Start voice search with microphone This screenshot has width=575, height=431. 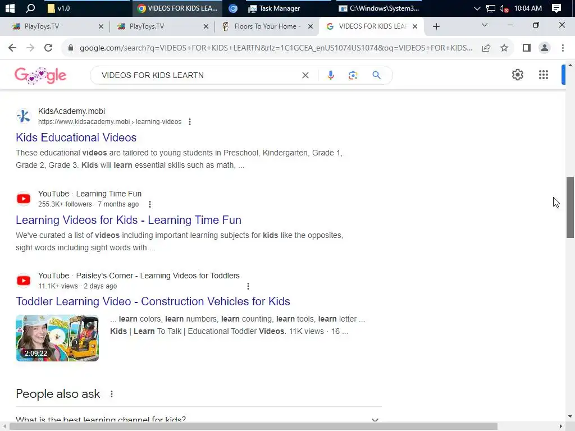tap(330, 75)
